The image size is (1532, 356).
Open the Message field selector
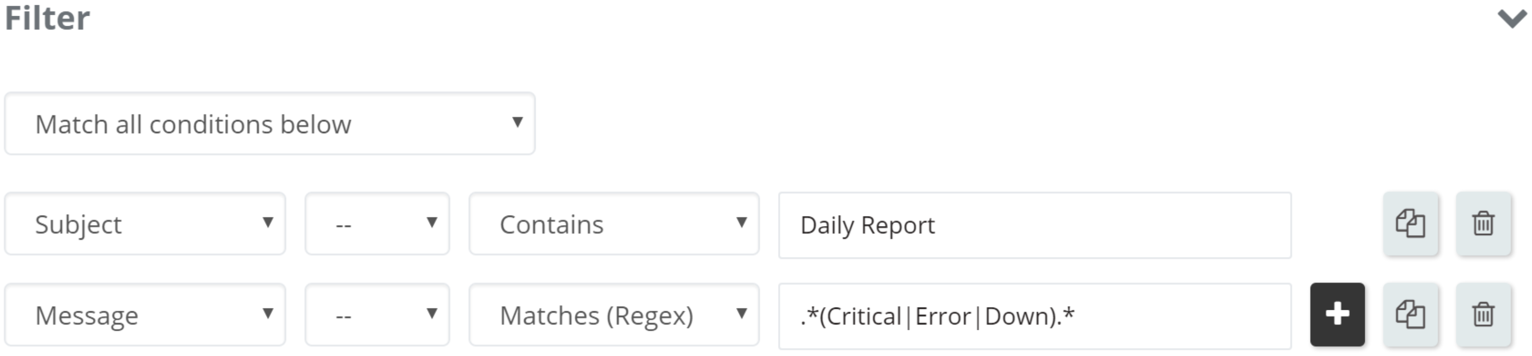coord(145,315)
